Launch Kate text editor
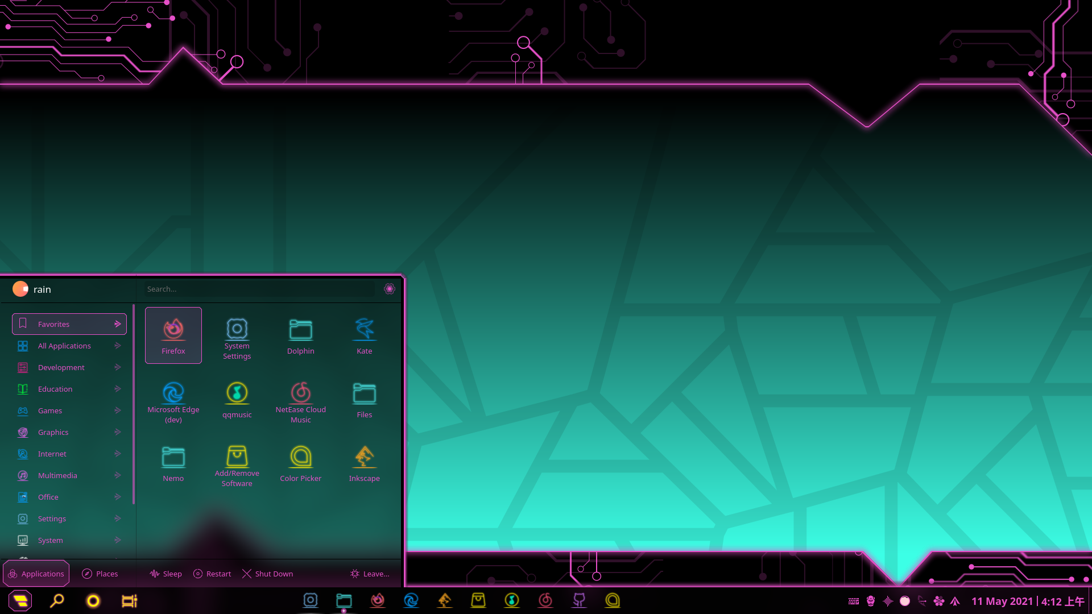 click(365, 335)
